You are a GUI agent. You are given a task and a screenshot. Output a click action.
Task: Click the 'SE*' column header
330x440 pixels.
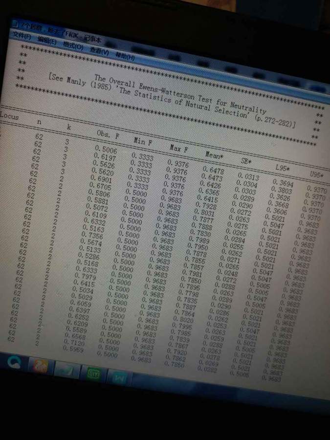point(246,161)
